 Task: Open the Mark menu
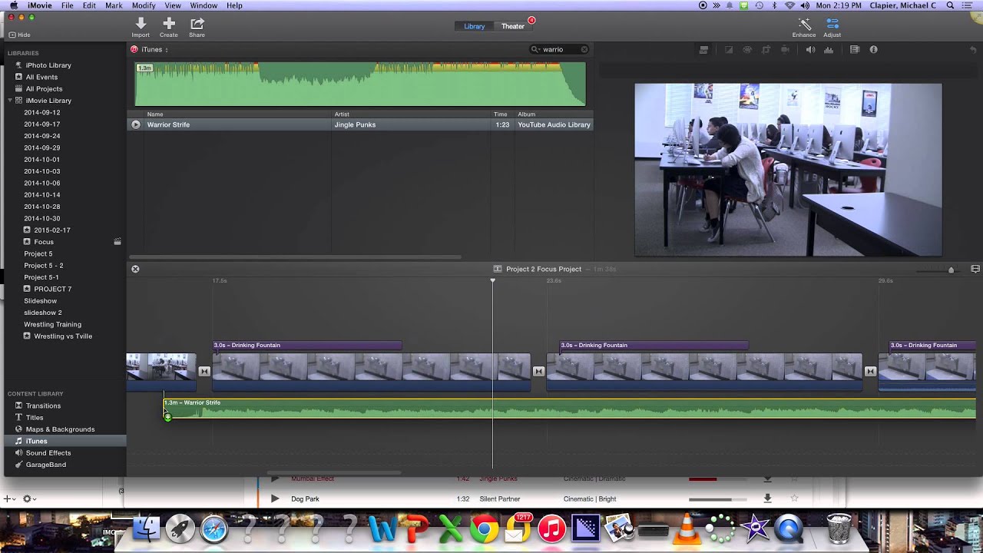114,5
